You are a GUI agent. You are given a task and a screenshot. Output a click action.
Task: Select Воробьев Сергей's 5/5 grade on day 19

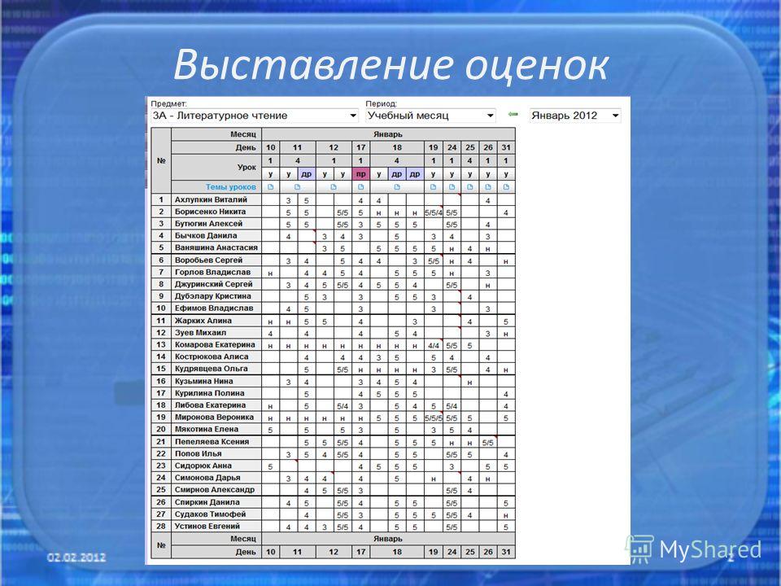pyautogui.click(x=434, y=260)
